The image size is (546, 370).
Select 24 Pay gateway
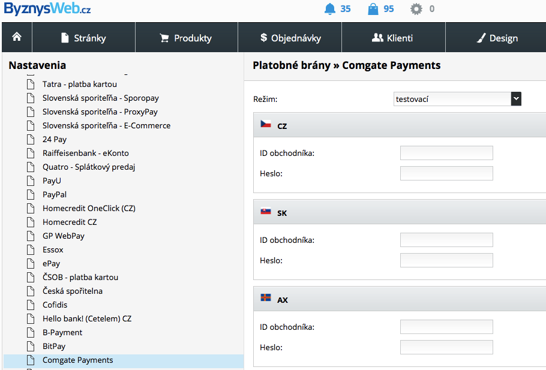[55, 139]
